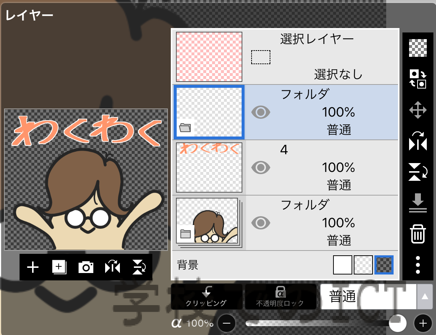Select the four-arrow move and transform tool
The width and height of the screenshot is (436, 335).
click(x=418, y=110)
